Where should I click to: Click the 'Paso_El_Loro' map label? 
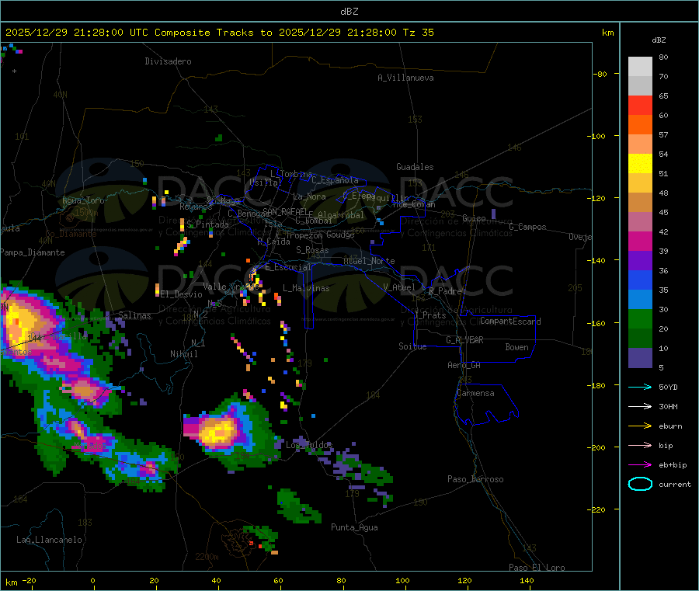(x=537, y=568)
